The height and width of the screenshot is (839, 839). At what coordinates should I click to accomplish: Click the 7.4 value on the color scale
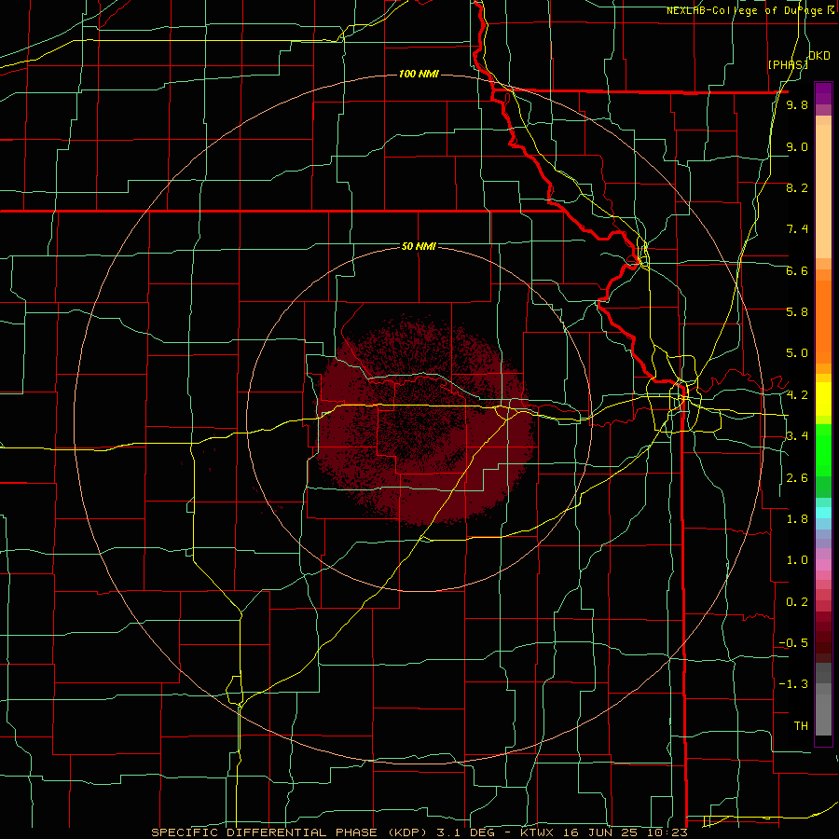[x=797, y=229]
